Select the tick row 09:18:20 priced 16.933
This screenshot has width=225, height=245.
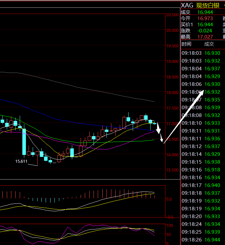click(x=201, y=216)
